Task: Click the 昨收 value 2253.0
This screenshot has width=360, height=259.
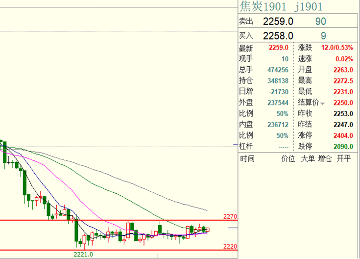Action: pyautogui.click(x=343, y=114)
